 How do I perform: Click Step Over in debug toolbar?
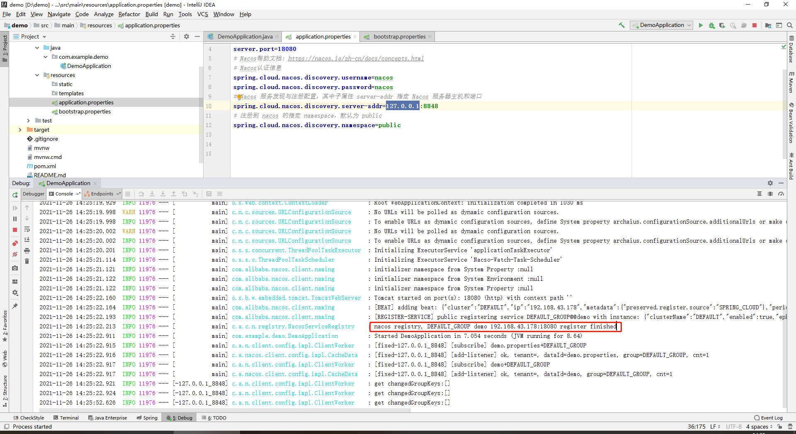click(141, 194)
